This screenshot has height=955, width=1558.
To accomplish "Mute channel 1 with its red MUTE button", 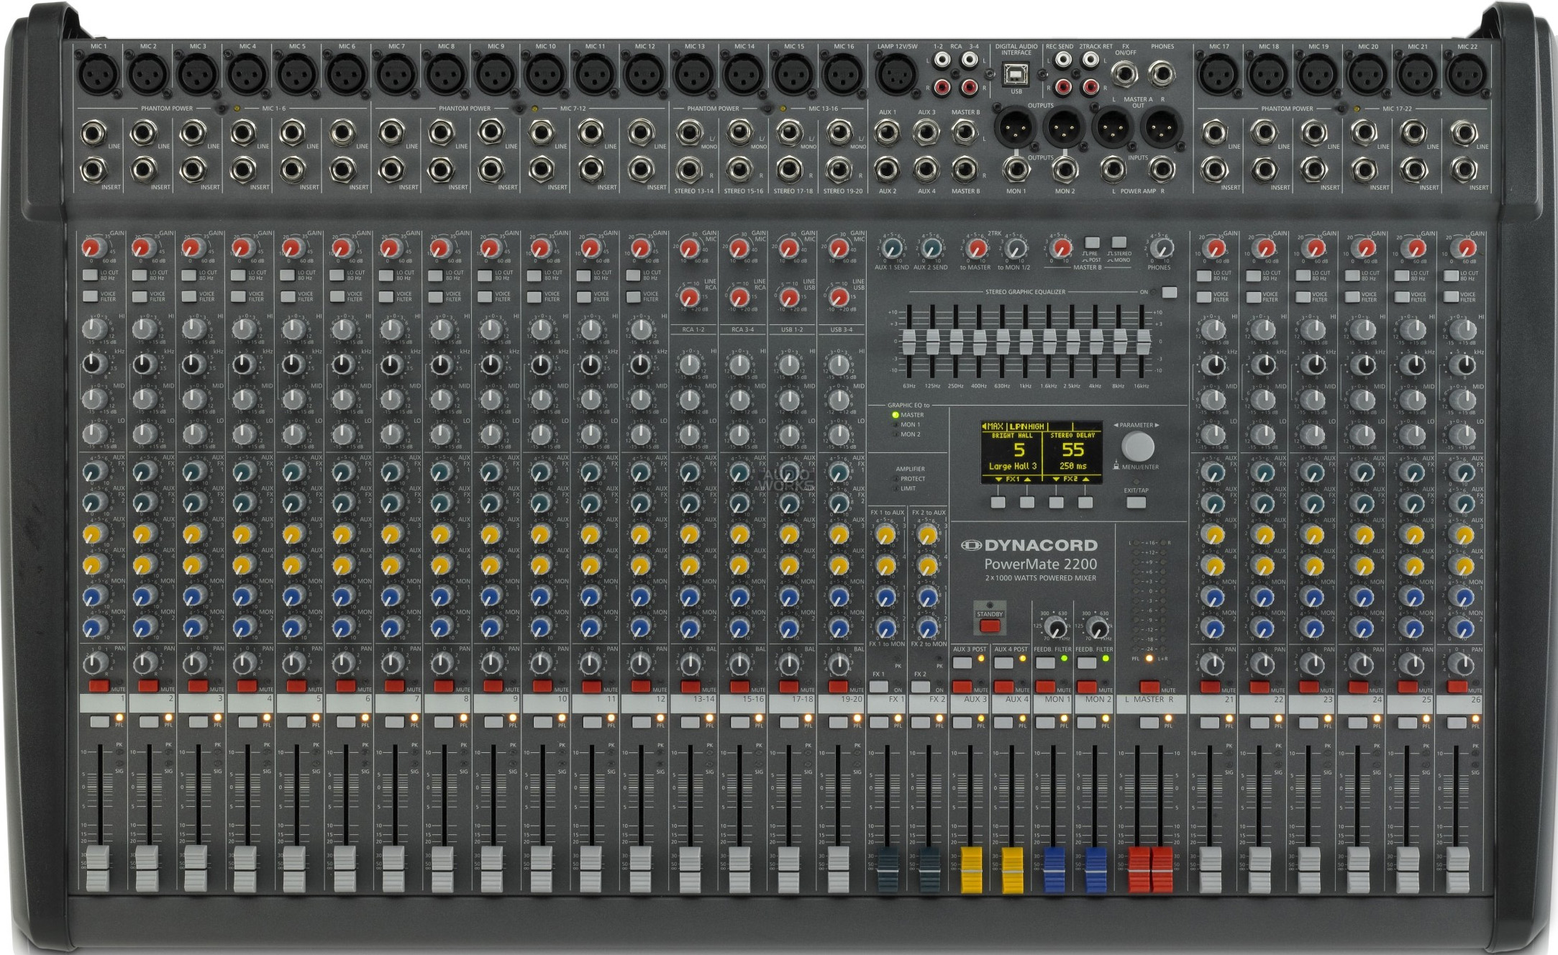I will (99, 686).
